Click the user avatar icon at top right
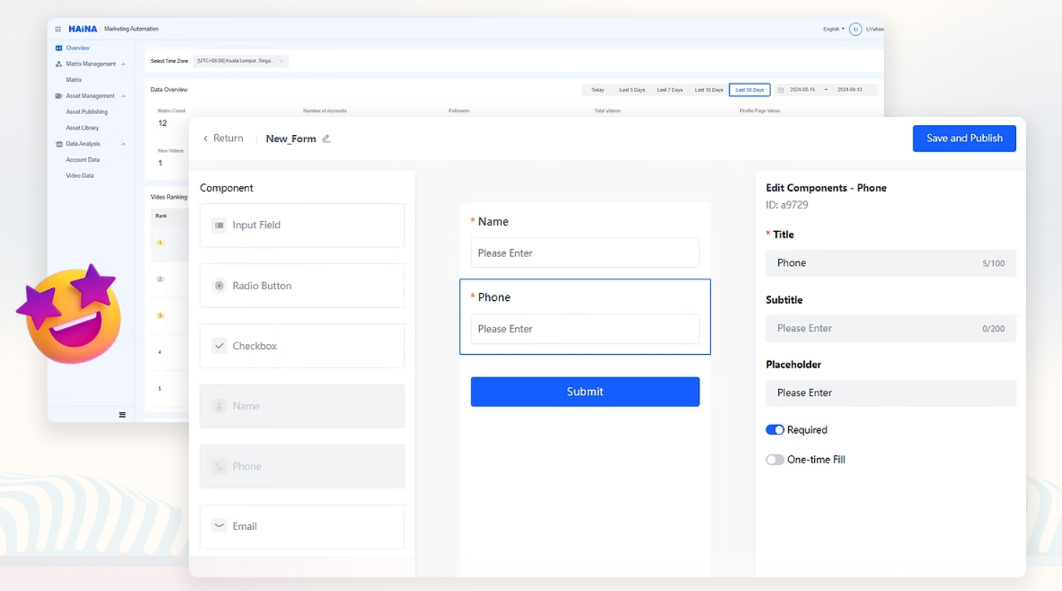 (855, 29)
